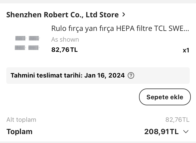The height and width of the screenshot is (143, 196).
Task: Click the arrow next to the store name
Action: tap(124, 14)
